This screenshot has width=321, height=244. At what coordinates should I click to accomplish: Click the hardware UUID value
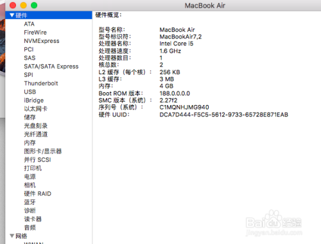click(224, 115)
